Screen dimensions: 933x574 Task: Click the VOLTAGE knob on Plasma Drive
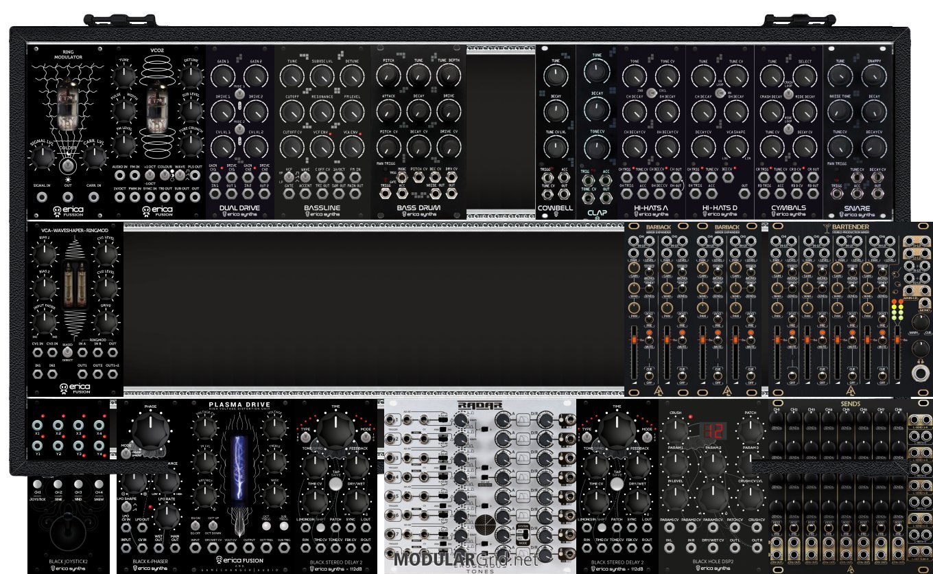[x=275, y=429]
